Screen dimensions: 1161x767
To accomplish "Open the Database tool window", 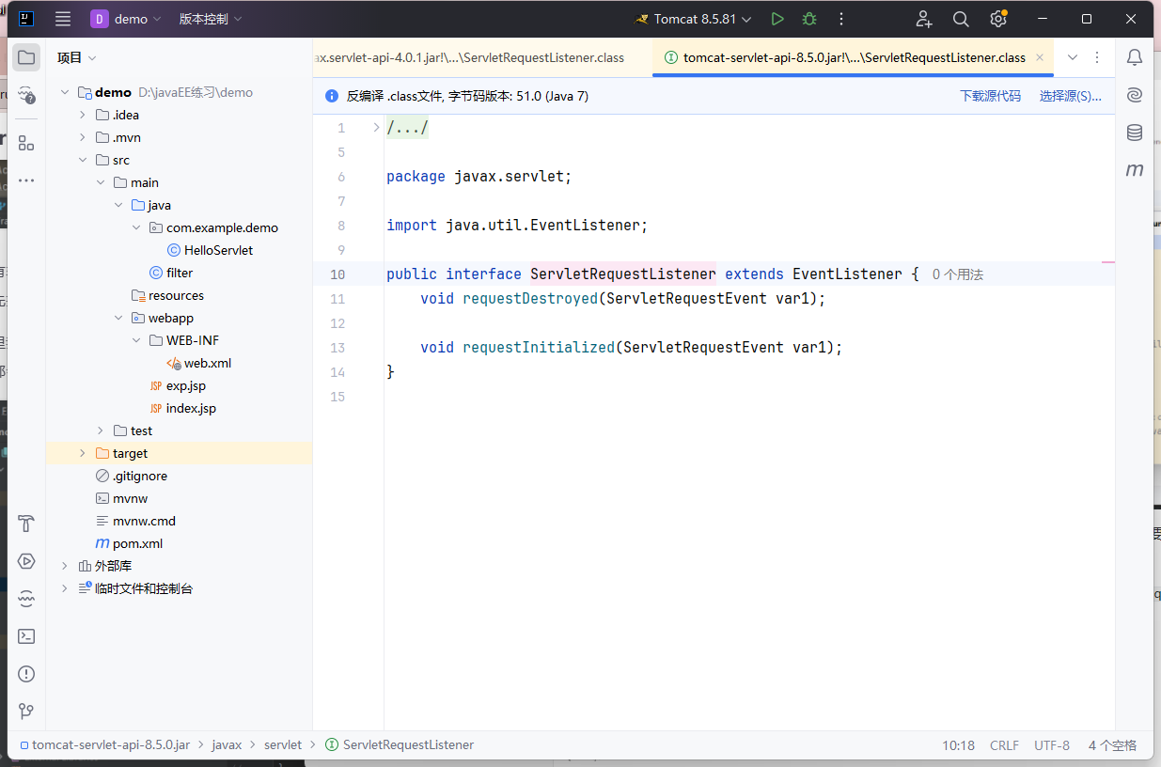I will pos(1135,133).
